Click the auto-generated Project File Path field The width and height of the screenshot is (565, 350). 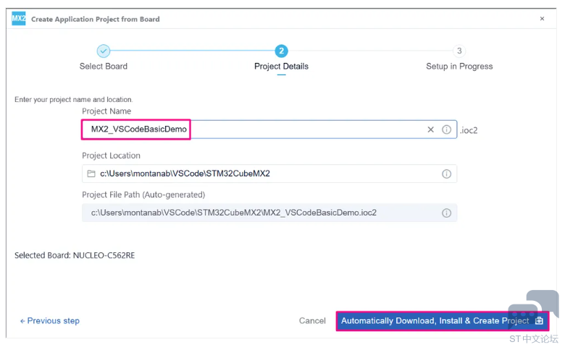(269, 213)
